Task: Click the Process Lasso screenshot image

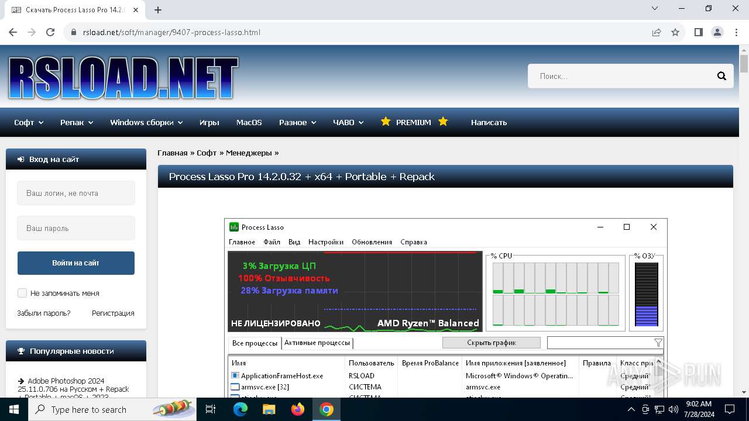Action: click(x=445, y=308)
